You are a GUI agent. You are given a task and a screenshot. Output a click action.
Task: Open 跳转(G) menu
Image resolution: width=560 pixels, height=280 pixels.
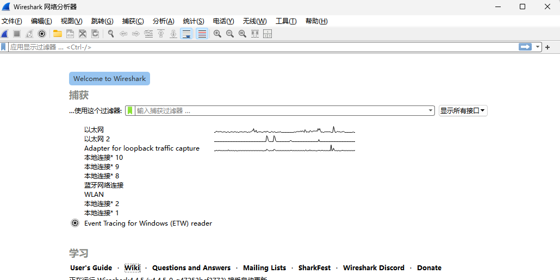pyautogui.click(x=102, y=21)
